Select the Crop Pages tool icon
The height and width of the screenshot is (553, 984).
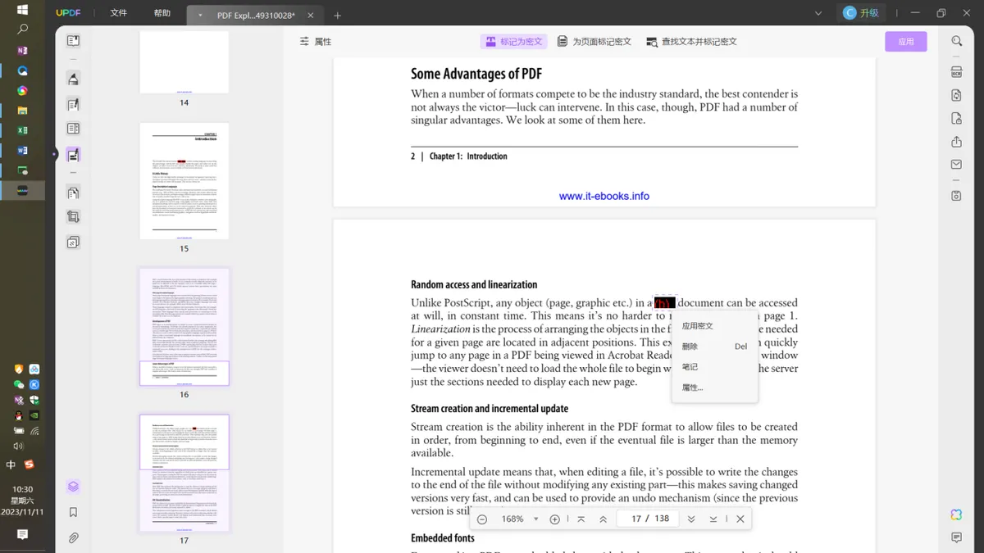point(73,217)
